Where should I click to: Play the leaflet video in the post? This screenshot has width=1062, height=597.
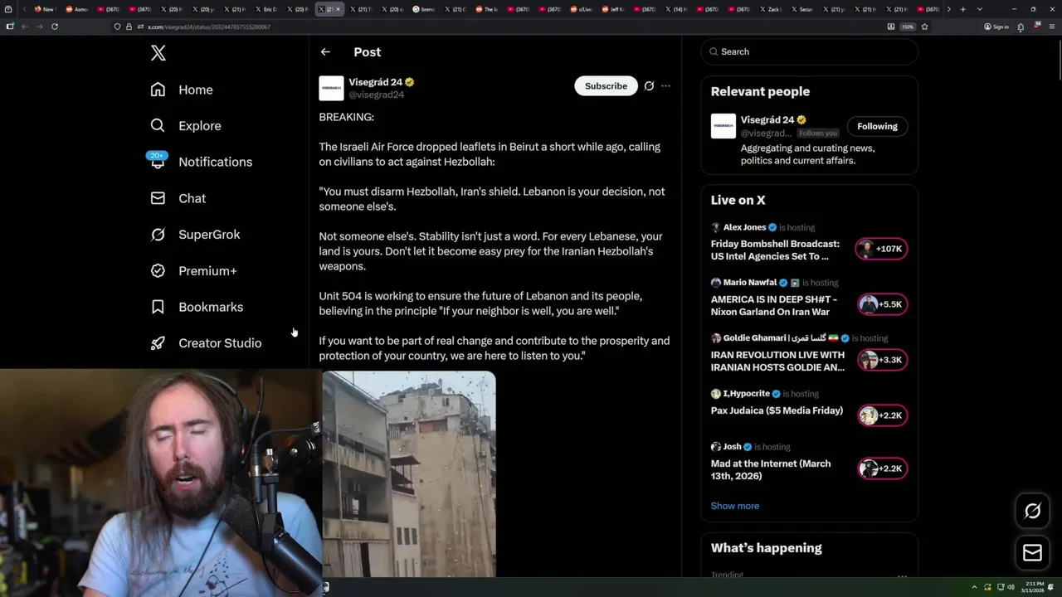coord(409,474)
